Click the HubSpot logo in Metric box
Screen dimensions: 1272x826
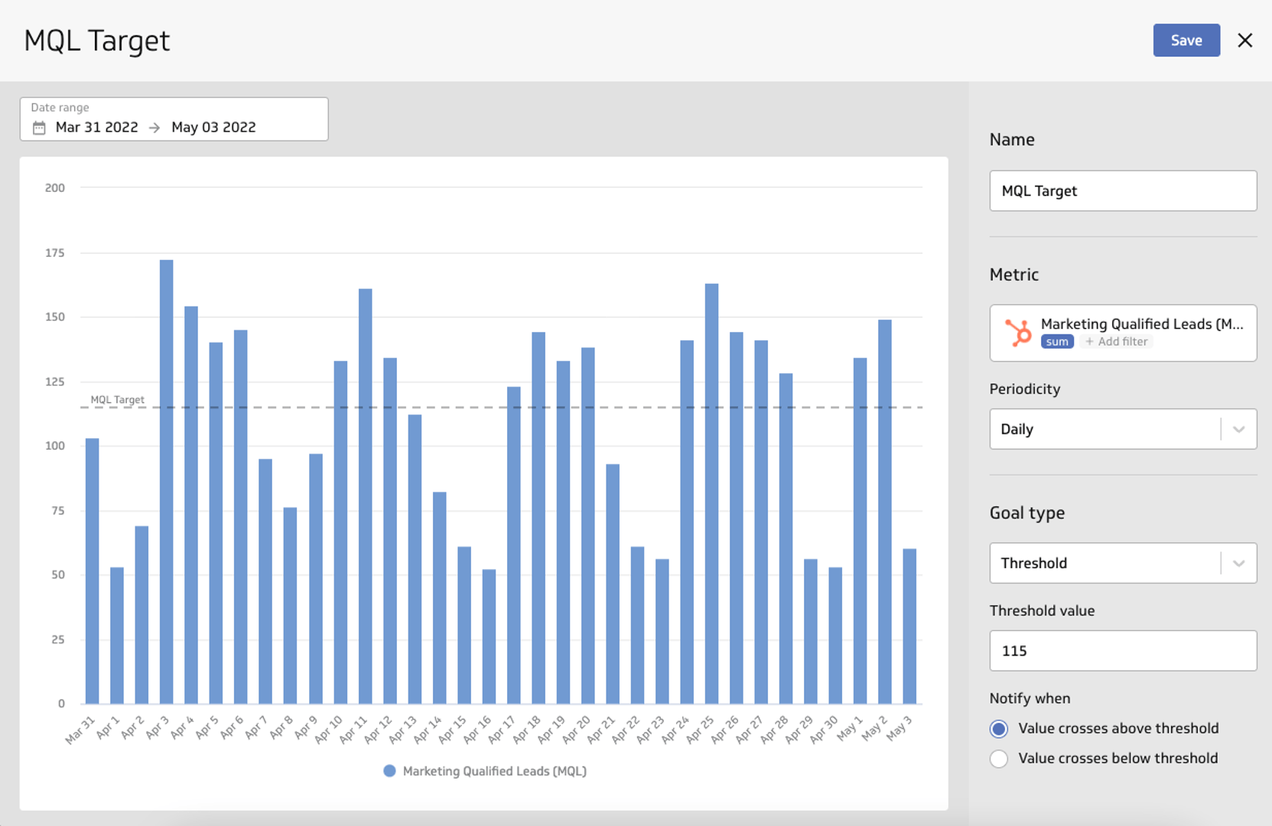click(x=1018, y=333)
